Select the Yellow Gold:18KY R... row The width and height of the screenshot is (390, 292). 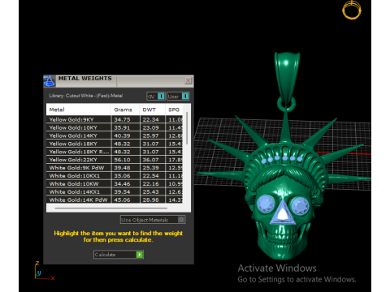115,152
